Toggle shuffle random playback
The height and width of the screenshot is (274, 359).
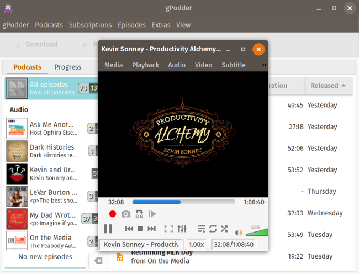point(224,229)
